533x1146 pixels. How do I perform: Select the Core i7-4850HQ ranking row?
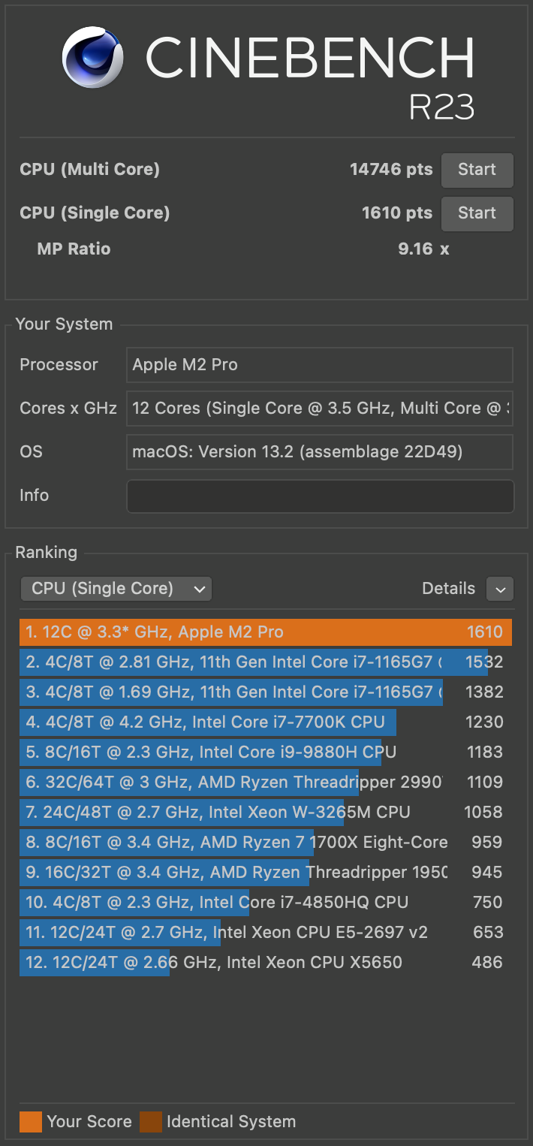pos(266,902)
